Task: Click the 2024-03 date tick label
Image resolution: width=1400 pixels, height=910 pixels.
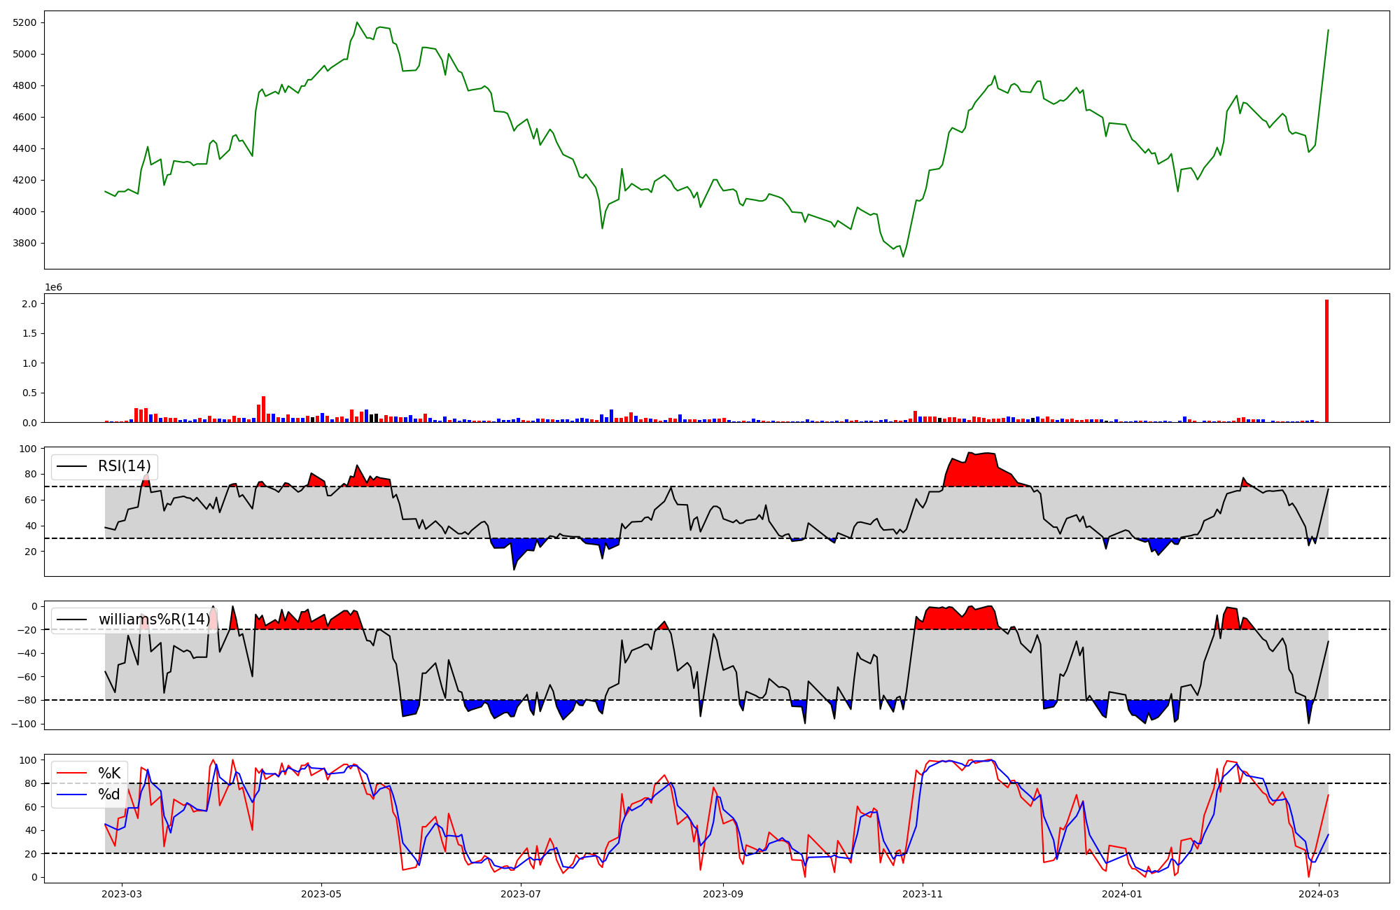Action: (1319, 894)
